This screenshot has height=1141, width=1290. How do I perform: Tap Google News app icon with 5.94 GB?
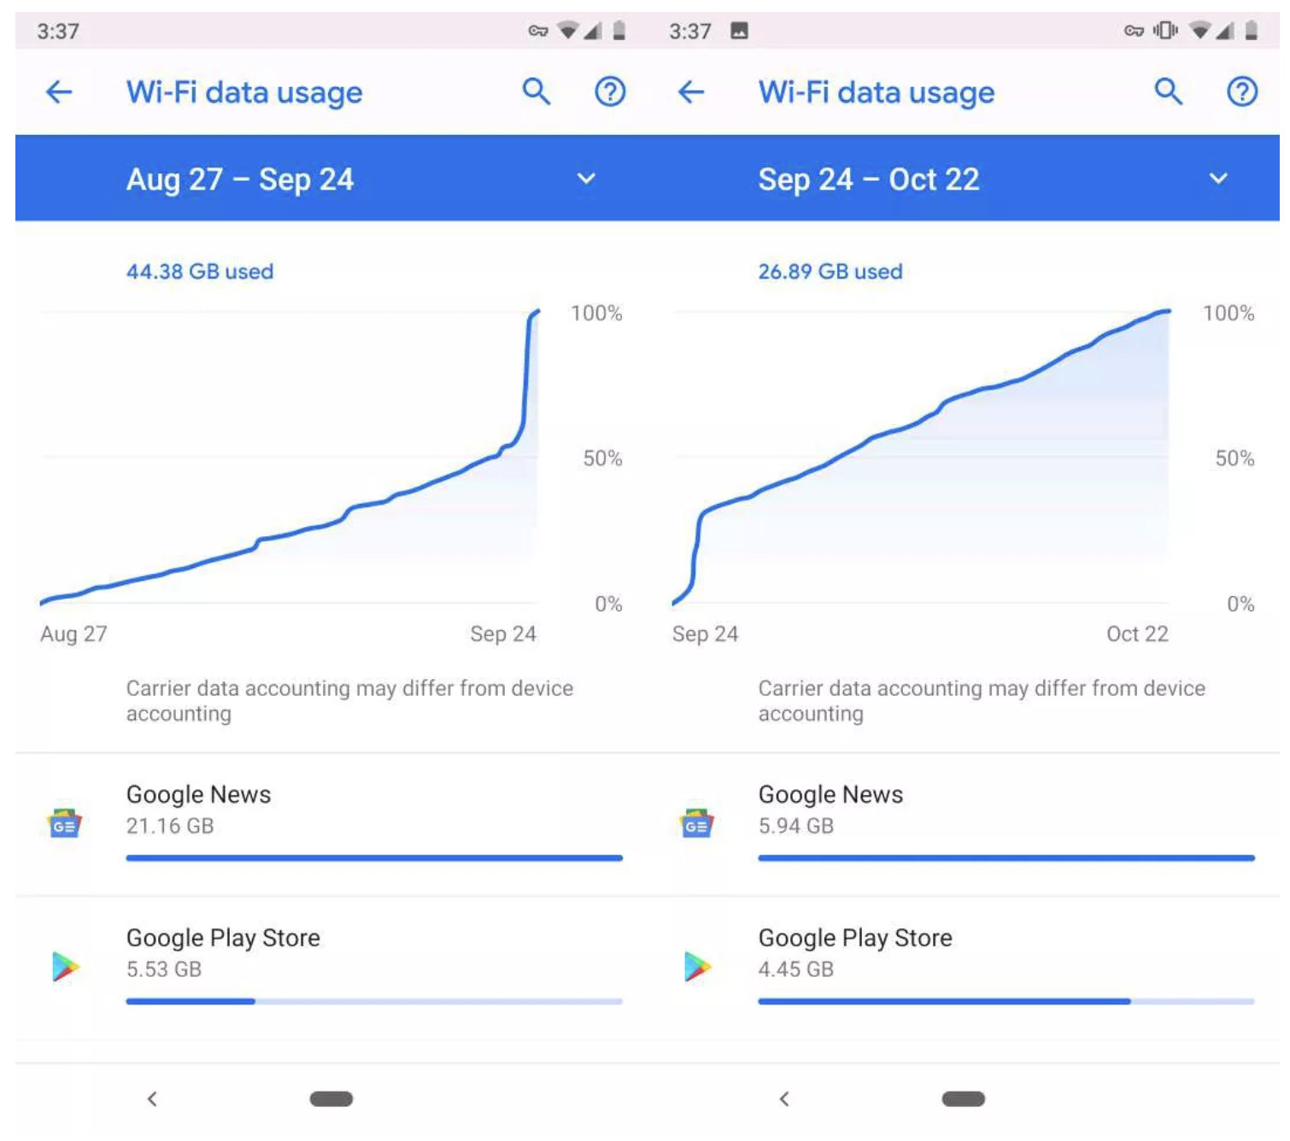pos(697,823)
